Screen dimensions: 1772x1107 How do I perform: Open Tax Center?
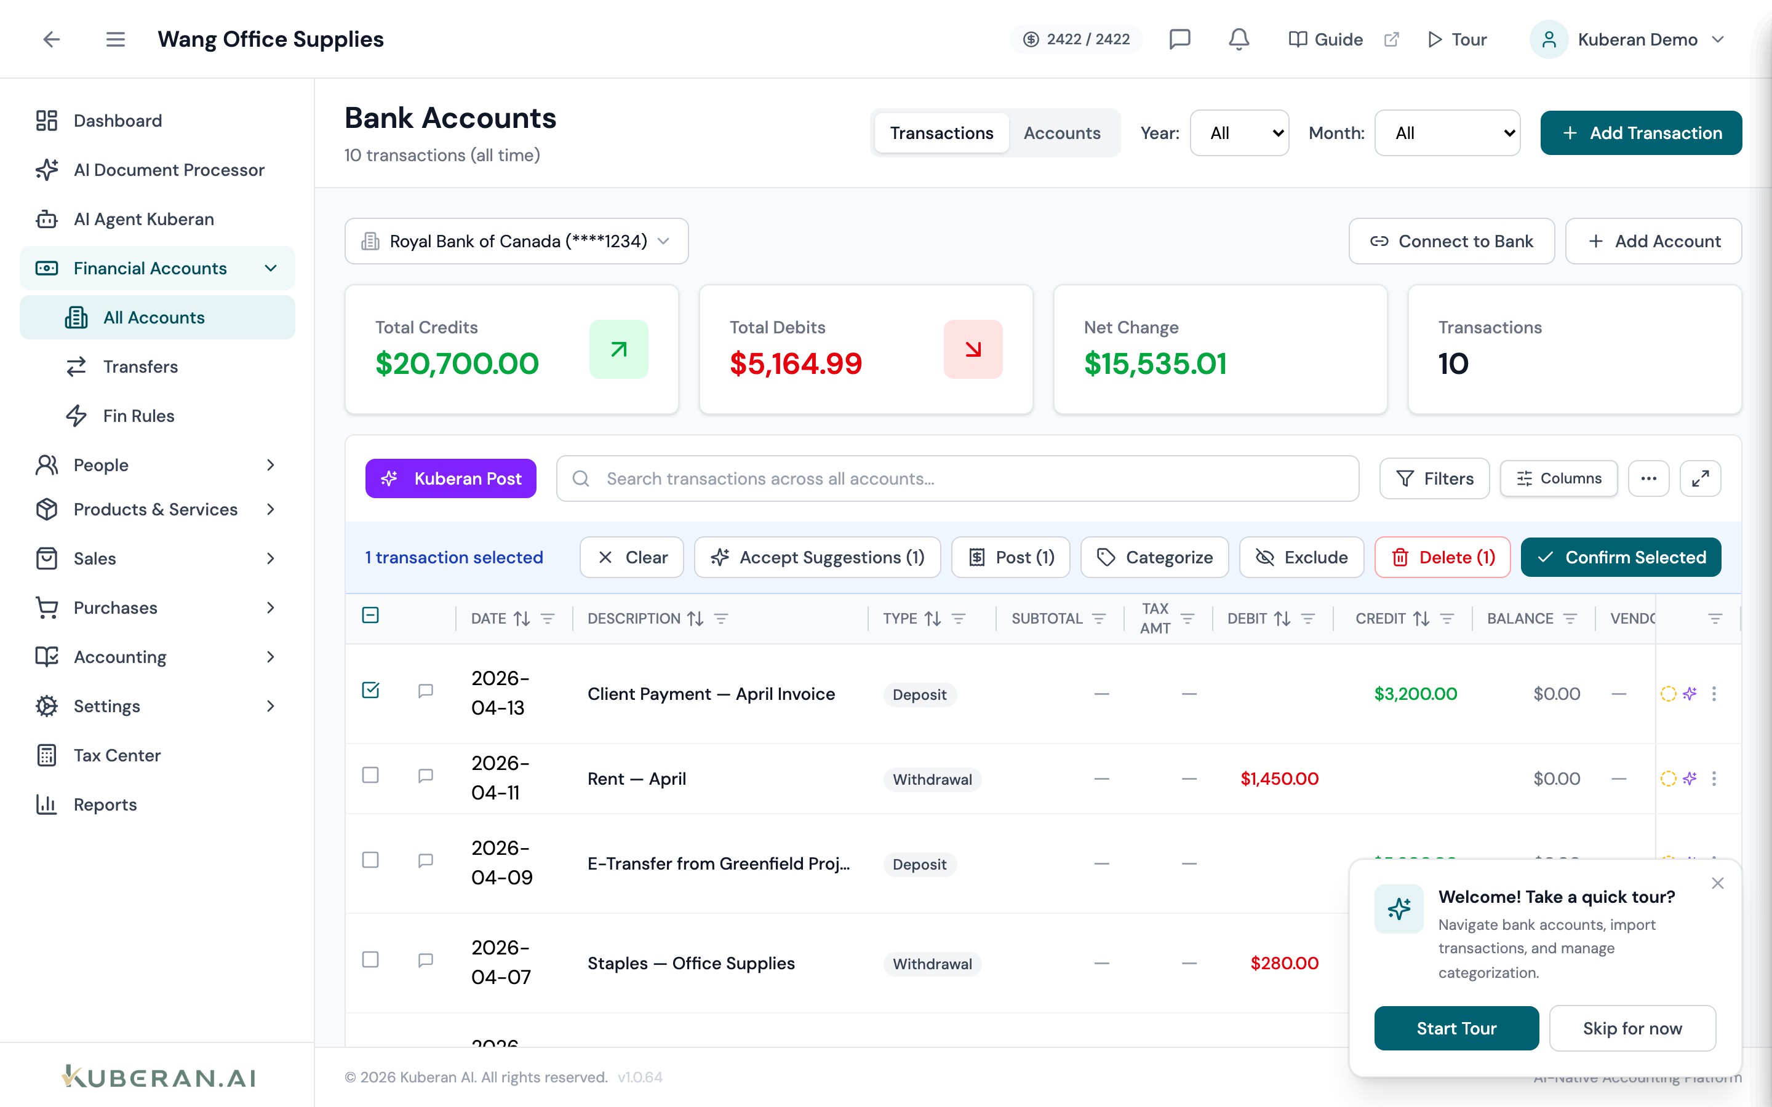pyautogui.click(x=158, y=755)
